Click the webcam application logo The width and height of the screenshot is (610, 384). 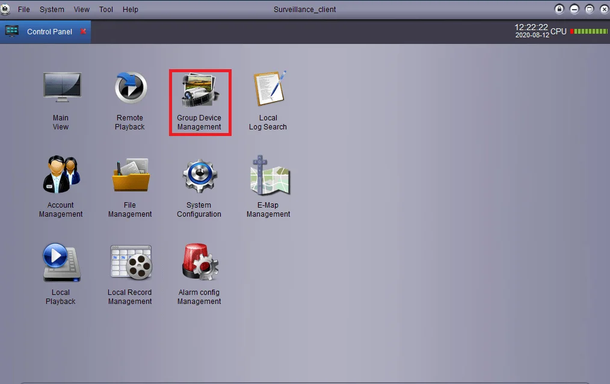[5, 9]
